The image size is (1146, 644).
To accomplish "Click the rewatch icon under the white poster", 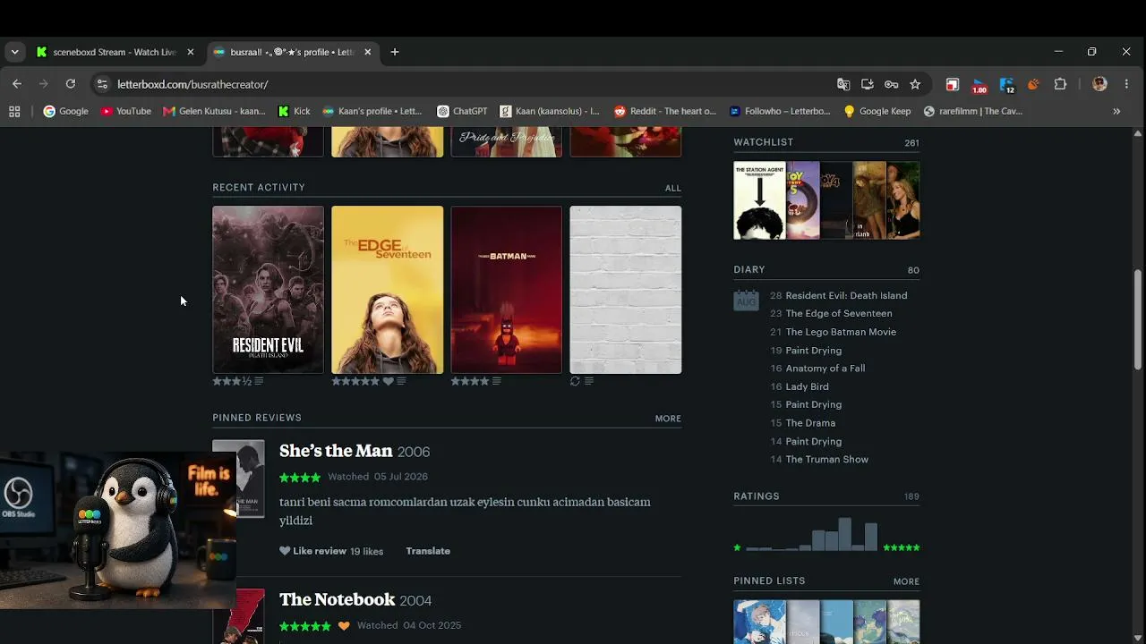I will (575, 381).
